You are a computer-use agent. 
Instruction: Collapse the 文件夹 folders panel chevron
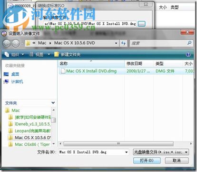53,103
